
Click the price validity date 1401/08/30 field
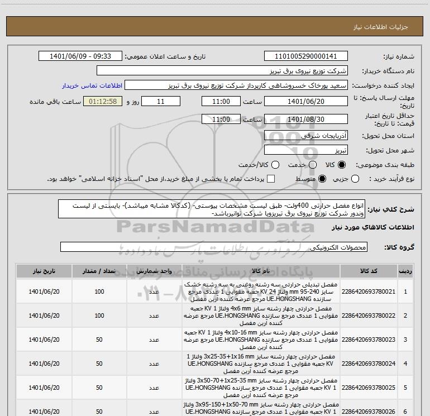[x=306, y=119]
